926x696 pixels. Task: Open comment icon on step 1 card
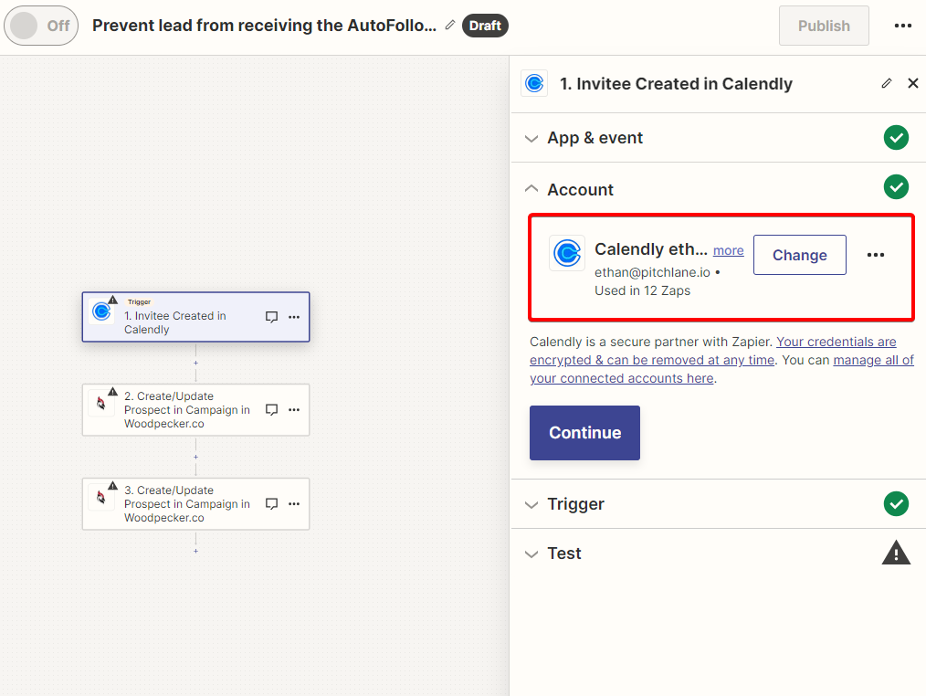coord(271,317)
